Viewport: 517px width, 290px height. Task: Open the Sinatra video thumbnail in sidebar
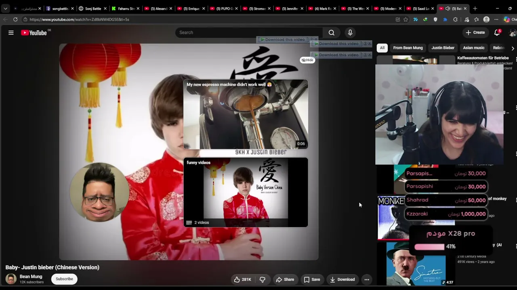416,264
